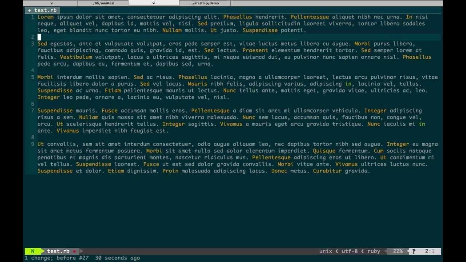Click the '1 change; before #27' message
466x262 pixels.
point(57,258)
